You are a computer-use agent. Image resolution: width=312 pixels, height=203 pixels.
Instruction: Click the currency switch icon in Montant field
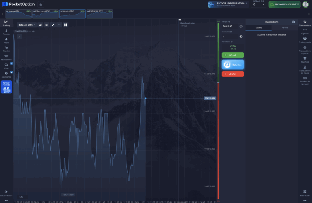click(241, 36)
